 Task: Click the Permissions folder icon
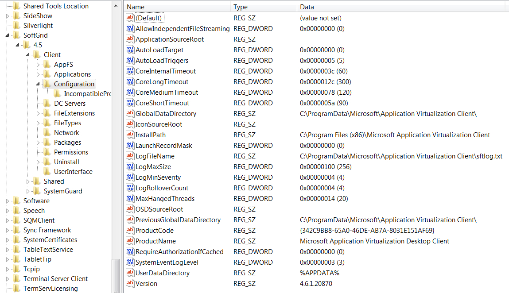pos(47,152)
